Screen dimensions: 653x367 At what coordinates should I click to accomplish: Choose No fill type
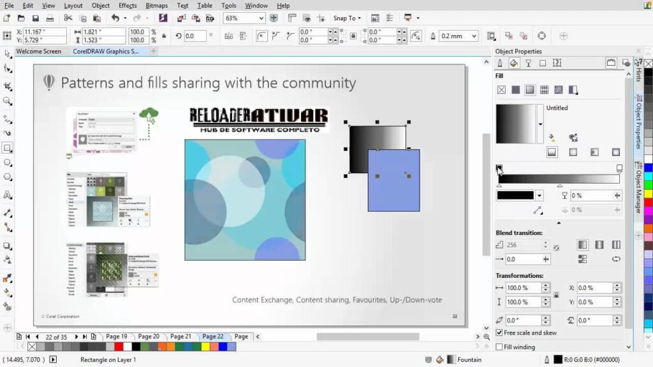click(x=501, y=90)
